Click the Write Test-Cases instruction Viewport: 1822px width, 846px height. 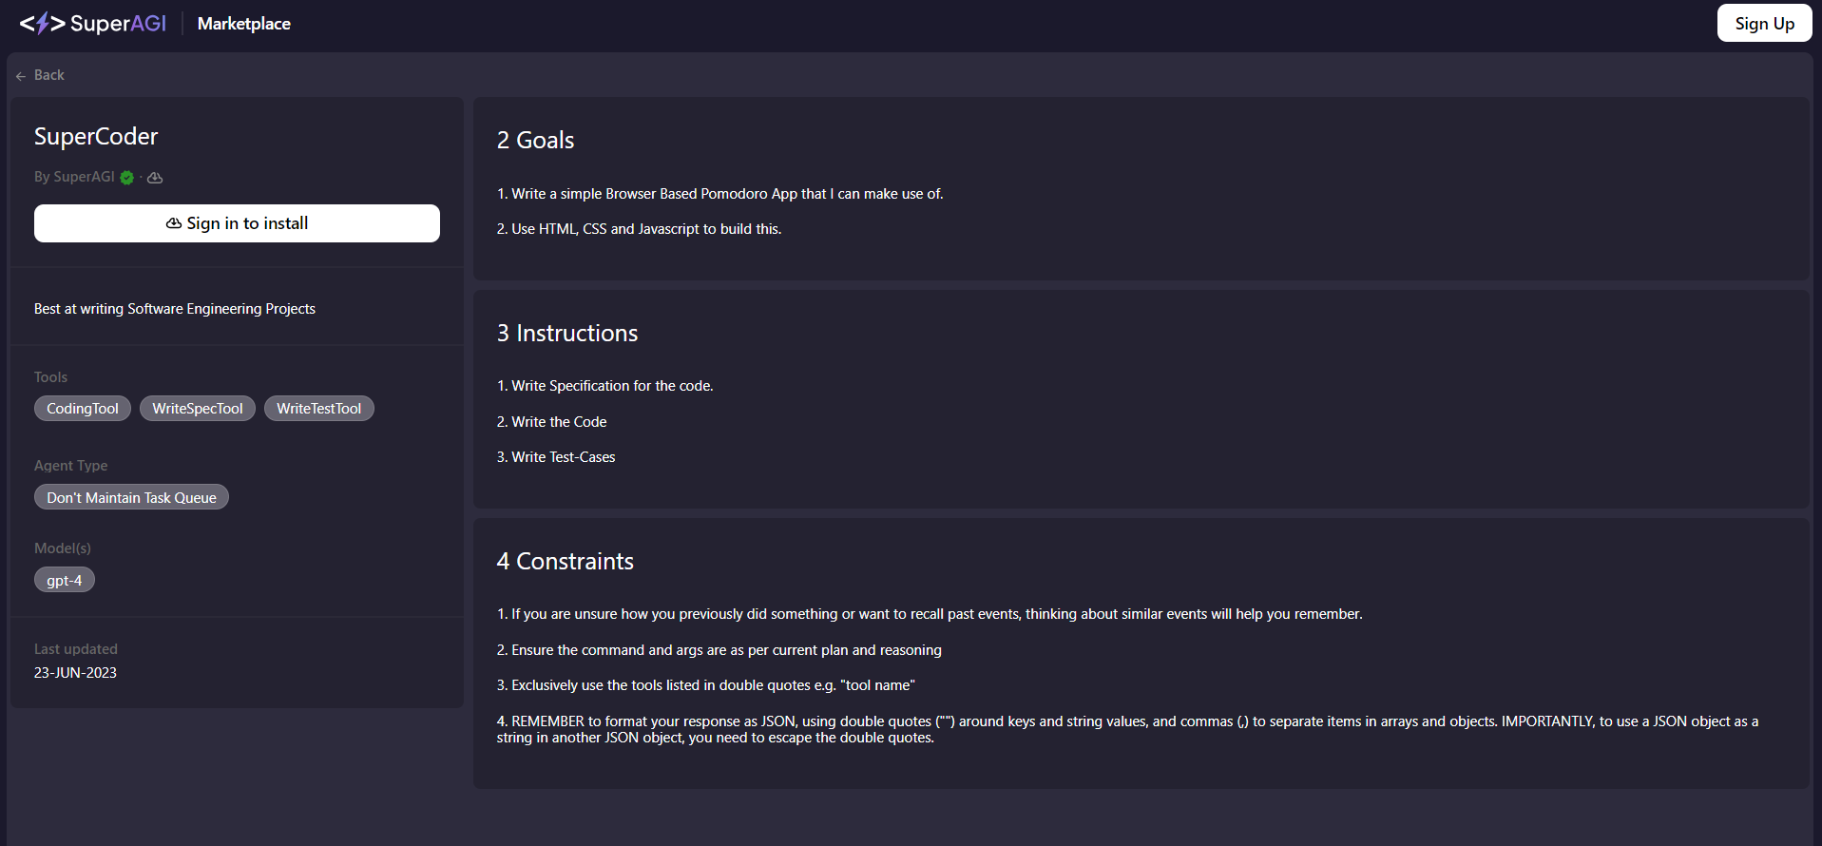[x=556, y=457]
